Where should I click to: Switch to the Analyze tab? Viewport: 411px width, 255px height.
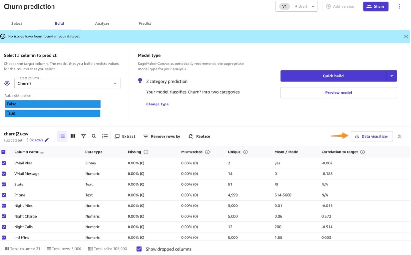click(102, 23)
